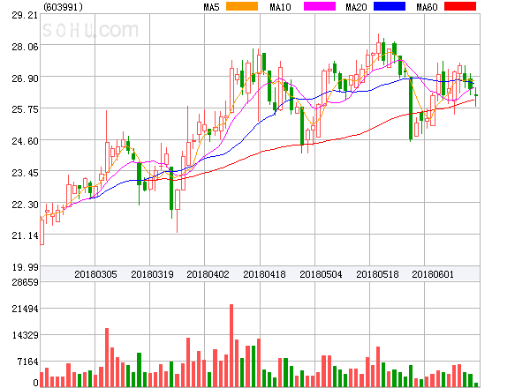Viewport: 530px width, 388px height.
Task: Click the 7164 volume axis label
Action: (x=27, y=362)
